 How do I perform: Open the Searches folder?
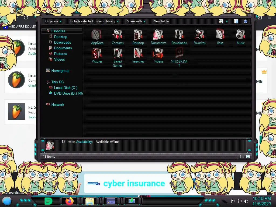[138, 56]
